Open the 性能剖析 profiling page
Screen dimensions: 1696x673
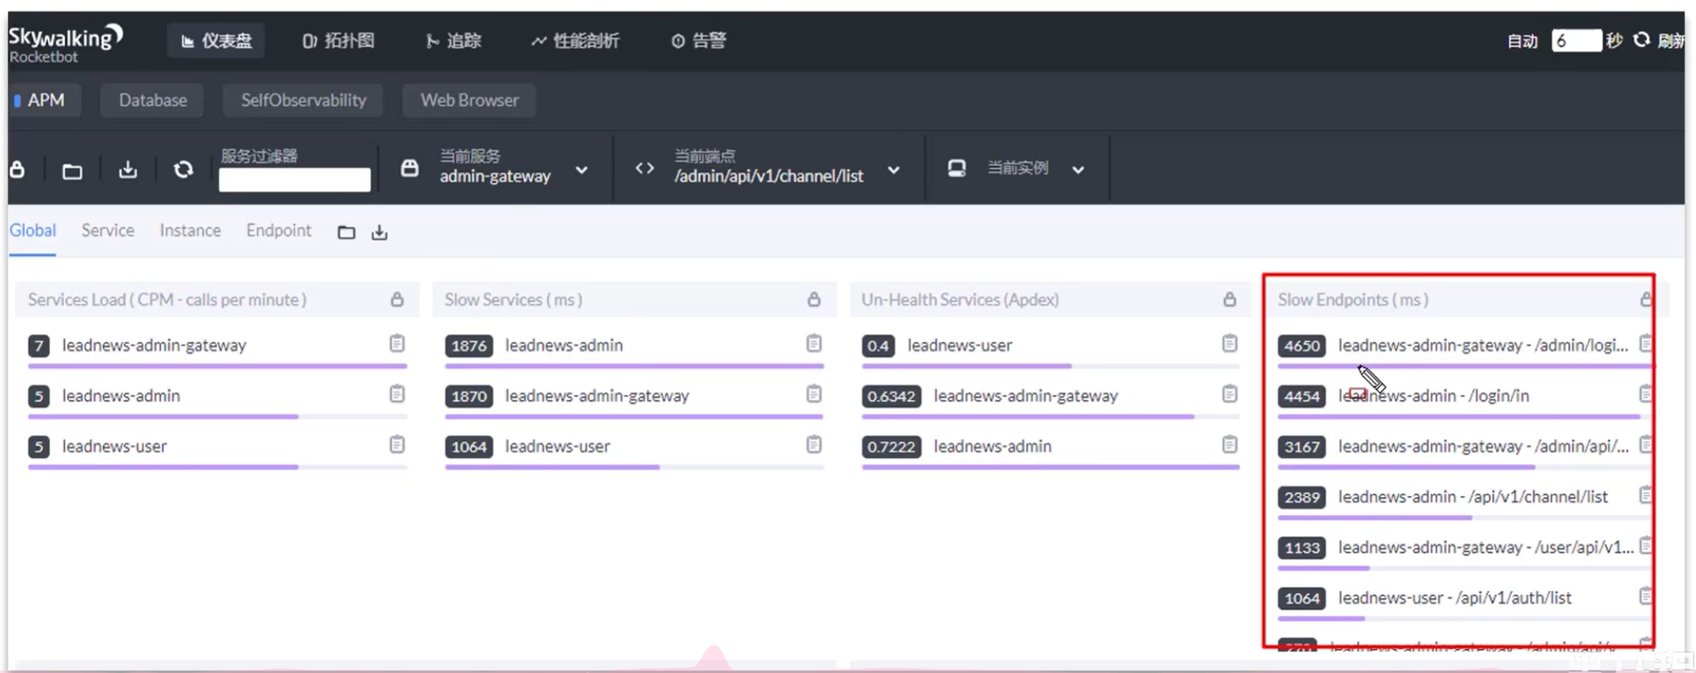pos(575,41)
